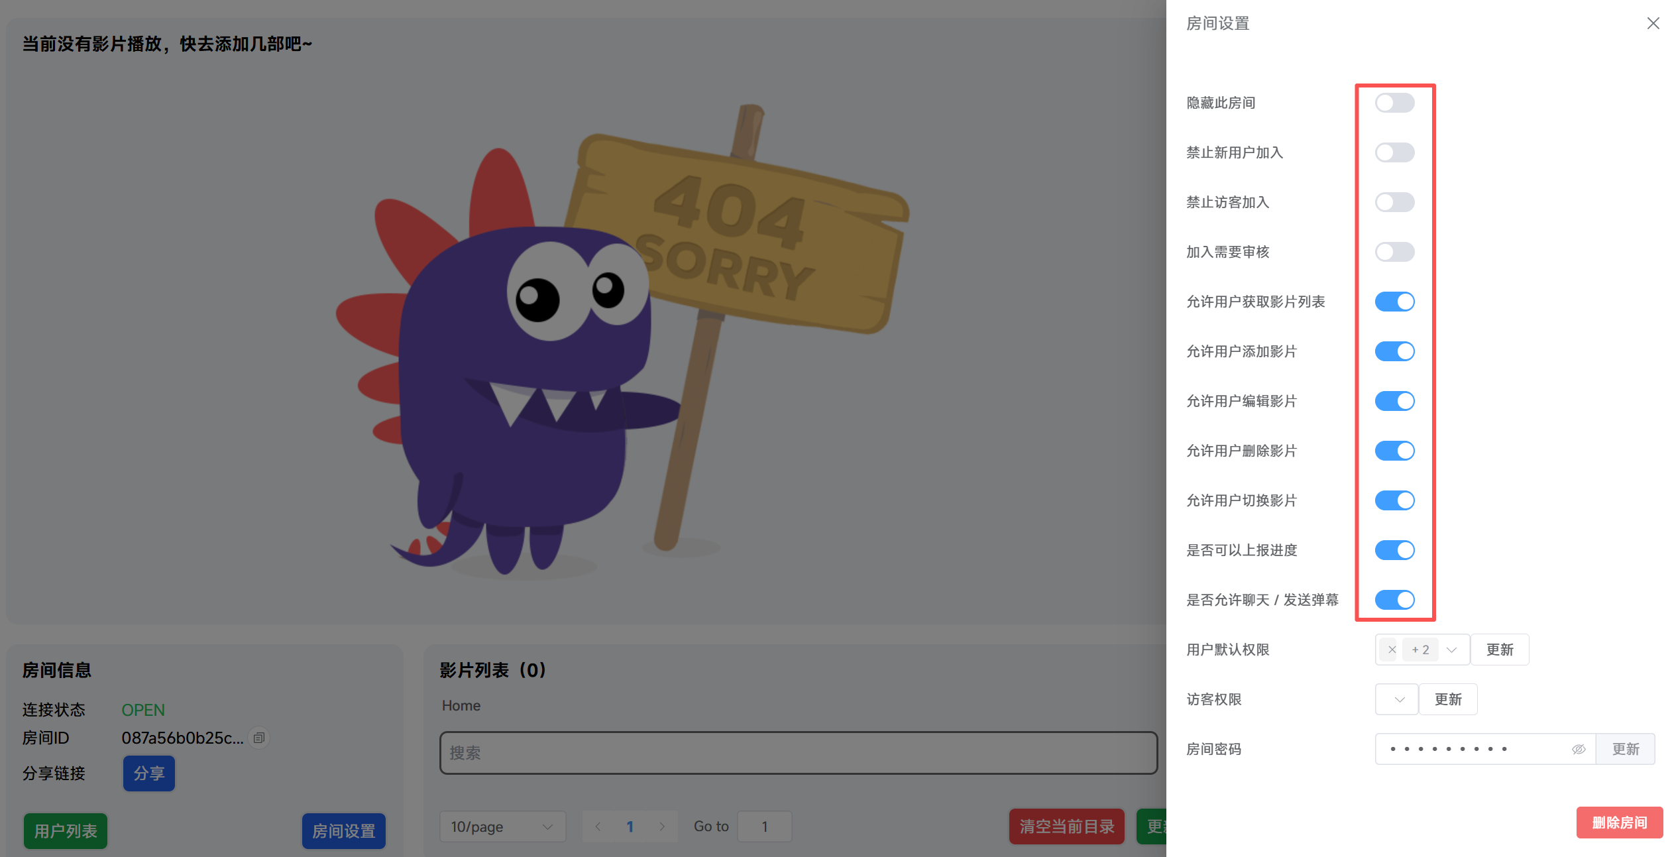Turn on 加入需要审核 switch

click(1394, 252)
